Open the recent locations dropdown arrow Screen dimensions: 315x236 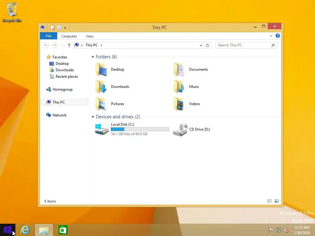(62, 45)
